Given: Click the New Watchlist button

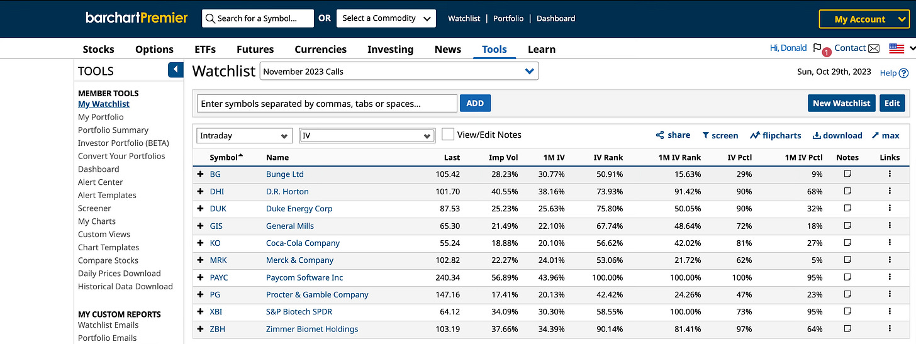Looking at the screenshot, I should pos(841,103).
